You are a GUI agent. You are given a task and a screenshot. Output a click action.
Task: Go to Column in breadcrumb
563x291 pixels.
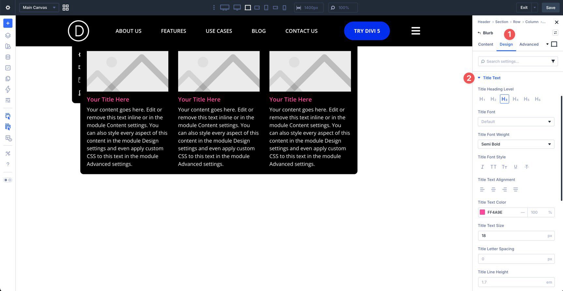tap(532, 22)
